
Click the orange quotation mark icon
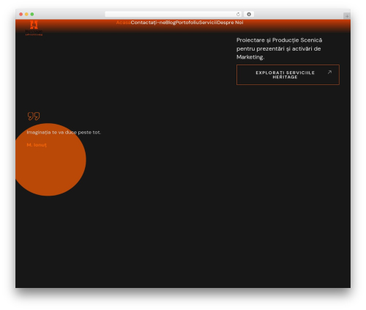pos(34,116)
